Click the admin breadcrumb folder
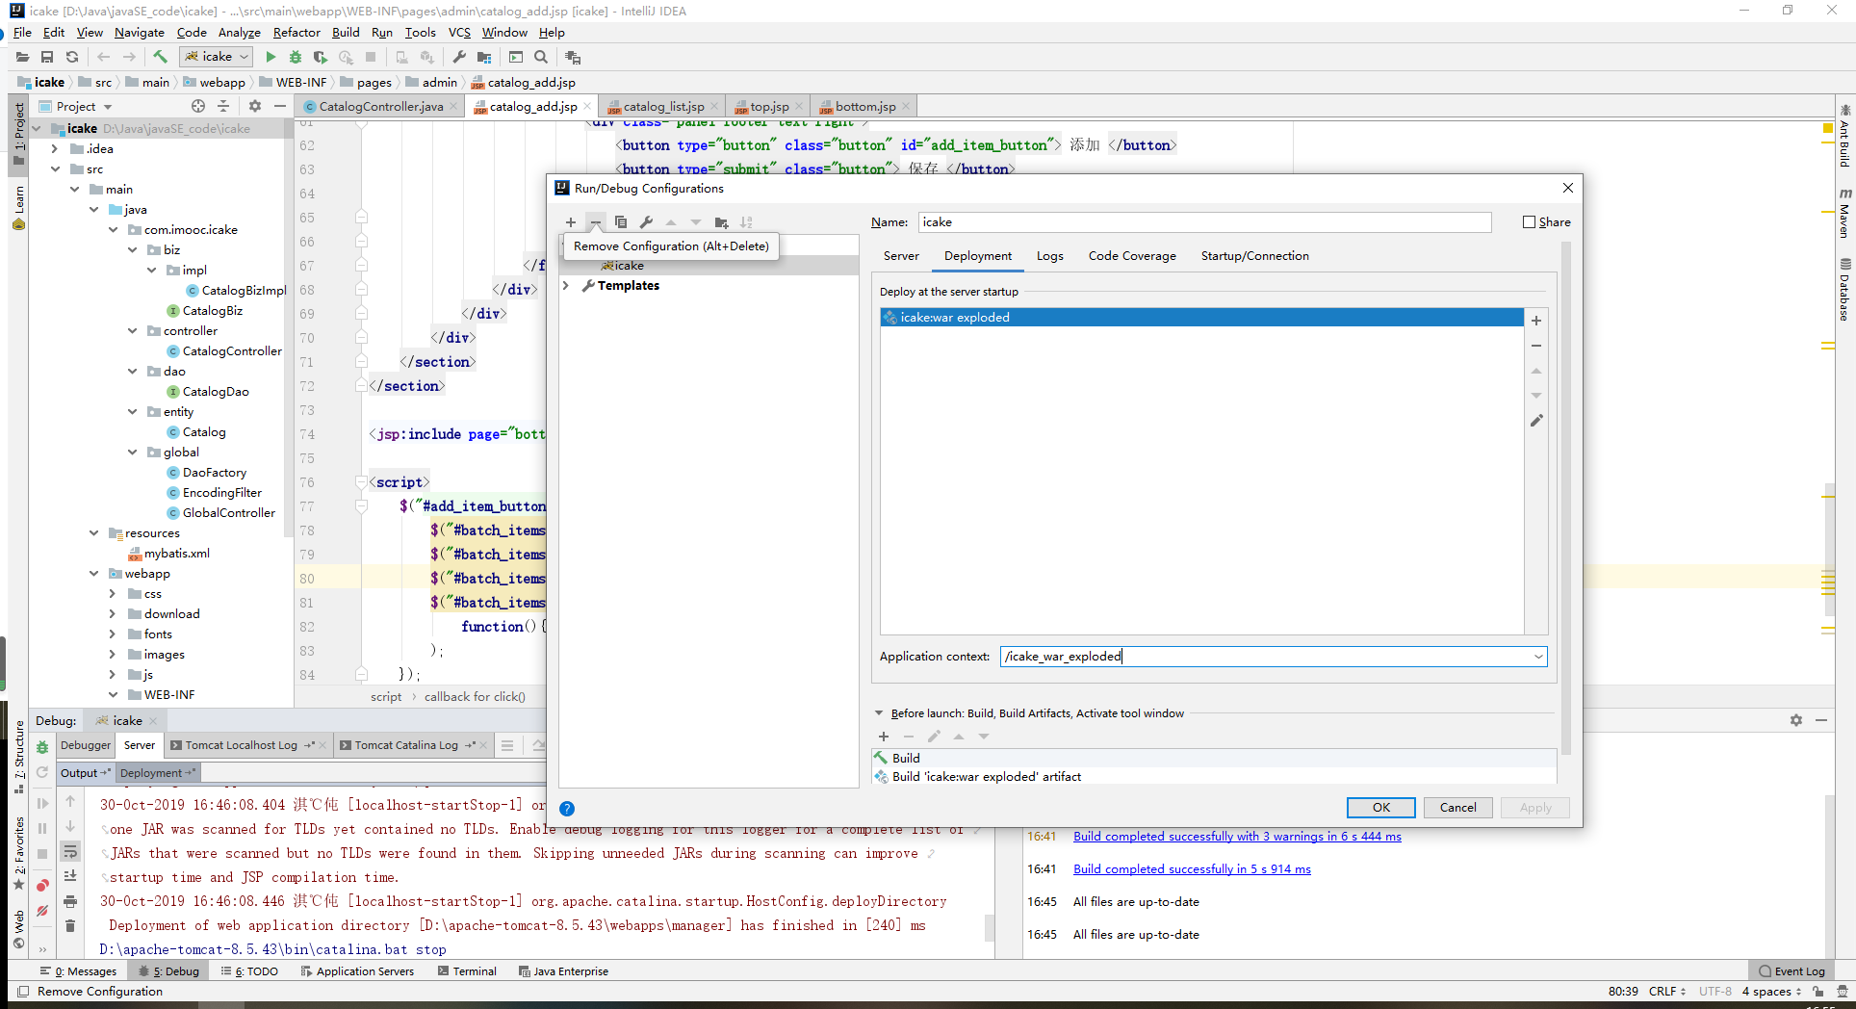 click(430, 82)
